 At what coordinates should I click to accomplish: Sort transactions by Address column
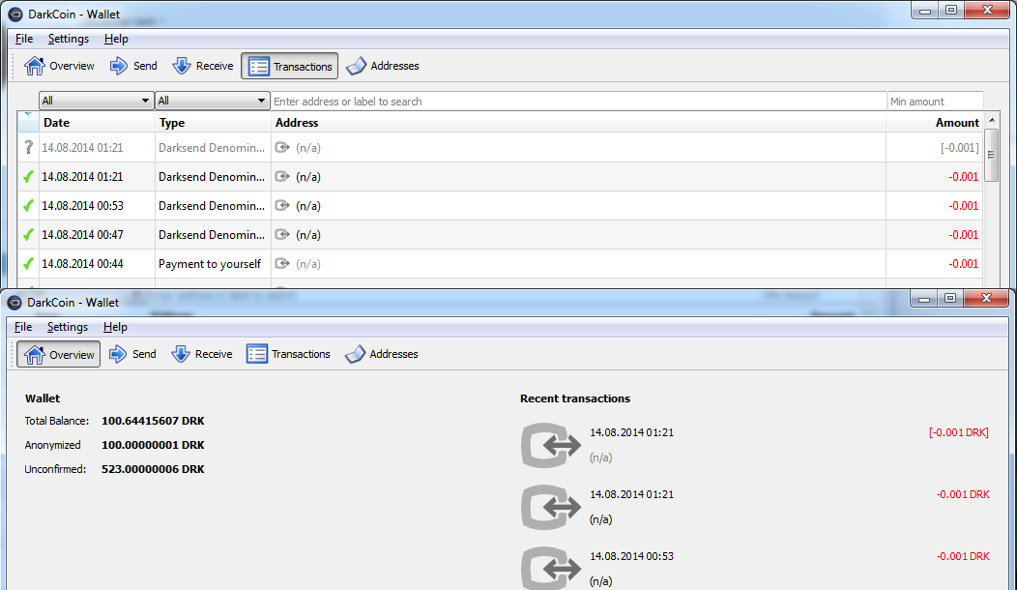click(x=578, y=123)
